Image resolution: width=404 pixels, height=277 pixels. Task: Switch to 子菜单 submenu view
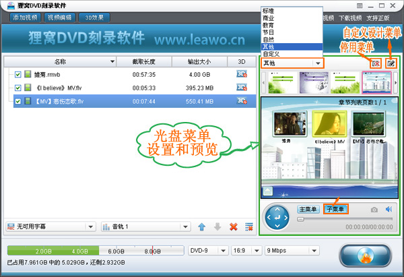[x=336, y=209]
